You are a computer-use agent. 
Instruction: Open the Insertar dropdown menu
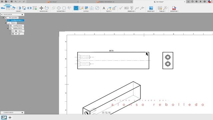[151, 11]
